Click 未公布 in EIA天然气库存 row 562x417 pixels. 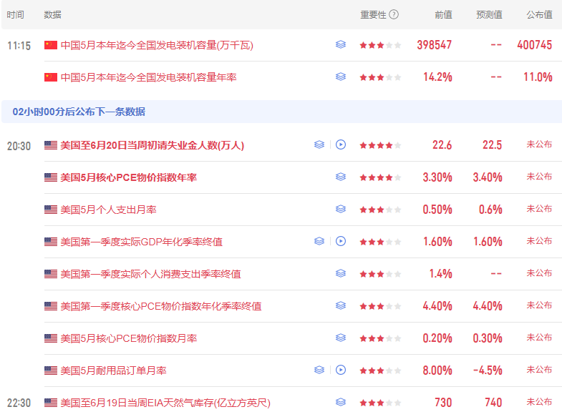(539, 402)
